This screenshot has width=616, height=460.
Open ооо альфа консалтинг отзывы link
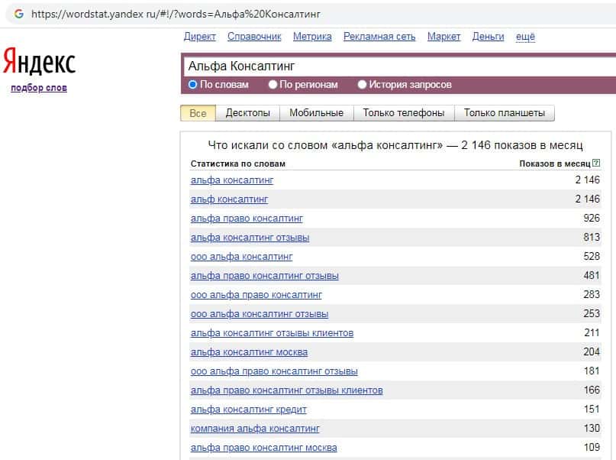pos(260,314)
